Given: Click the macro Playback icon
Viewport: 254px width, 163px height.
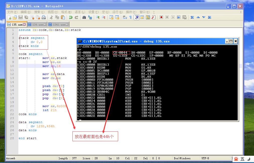Looking at the screenshot, I should (173, 17).
